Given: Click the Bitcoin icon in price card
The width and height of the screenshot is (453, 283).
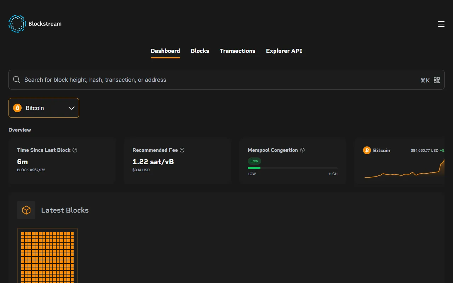Looking at the screenshot, I should pos(367,150).
